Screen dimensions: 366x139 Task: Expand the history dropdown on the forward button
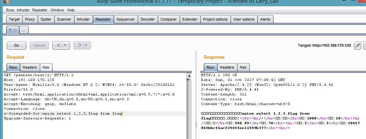pos(86,45)
